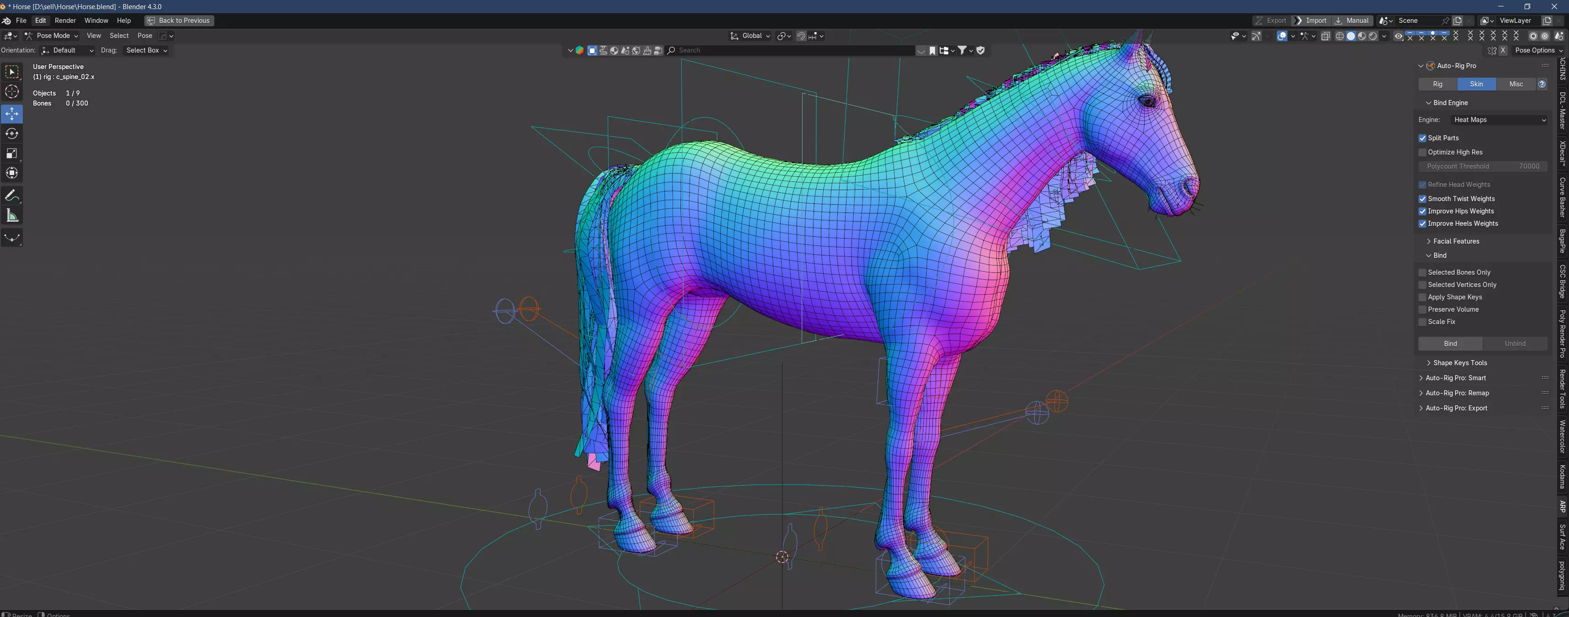1569x617 pixels.
Task: Enable Selected Bones Only checkbox
Action: (1422, 272)
